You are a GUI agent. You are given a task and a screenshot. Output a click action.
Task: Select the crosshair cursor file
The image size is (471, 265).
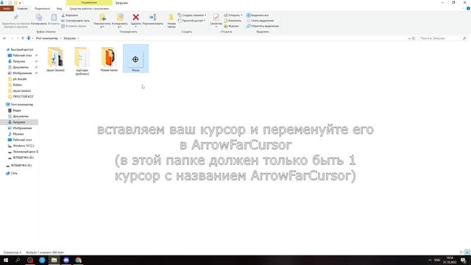pyautogui.click(x=135, y=59)
